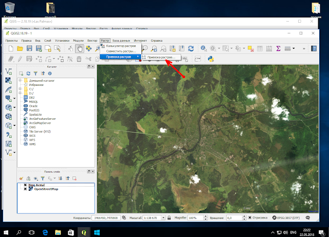Click the Save As floppy icon with green badge

[x=39, y=48]
